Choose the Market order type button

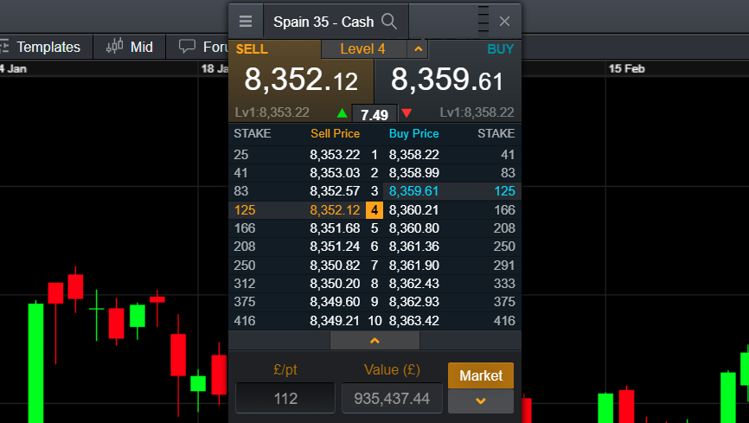[x=481, y=375]
